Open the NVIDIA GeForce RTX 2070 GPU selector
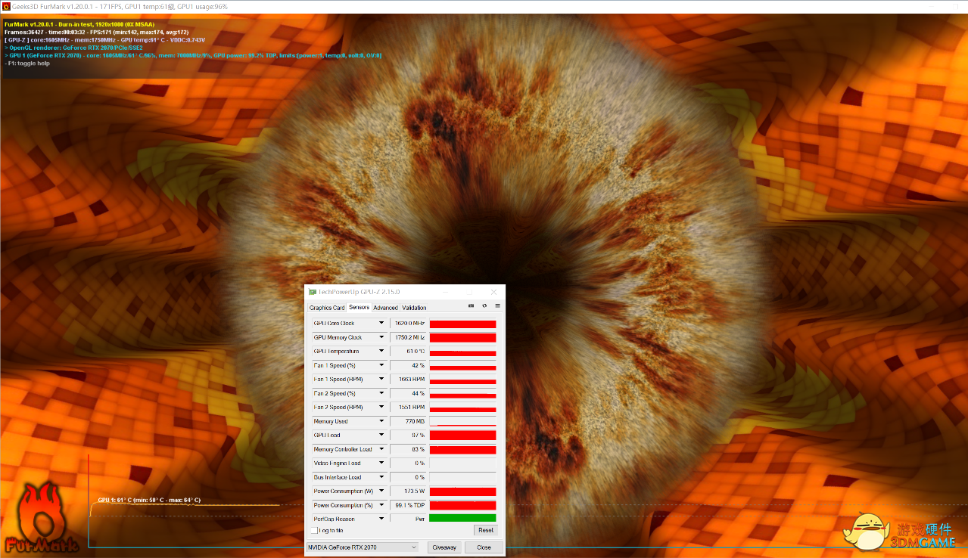The height and width of the screenshot is (558, 968). pos(362,547)
